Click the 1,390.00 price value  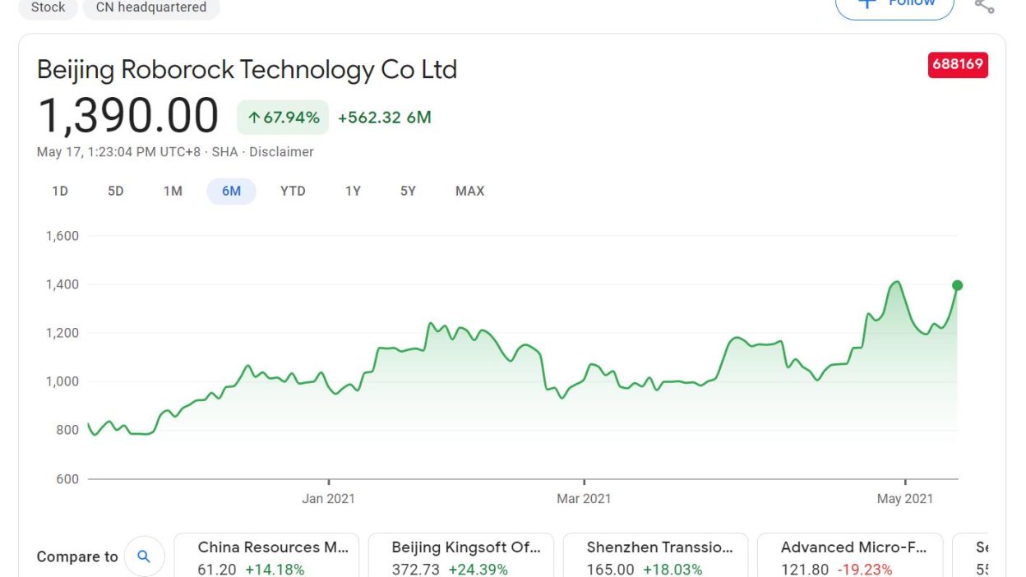[128, 115]
